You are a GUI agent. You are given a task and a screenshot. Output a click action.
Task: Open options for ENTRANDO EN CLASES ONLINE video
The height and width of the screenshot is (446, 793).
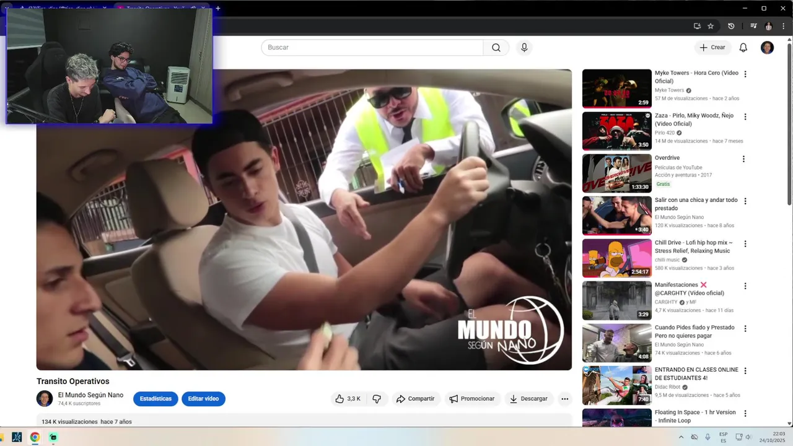coord(745,371)
